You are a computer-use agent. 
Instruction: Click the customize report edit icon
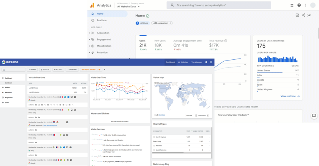297,15
